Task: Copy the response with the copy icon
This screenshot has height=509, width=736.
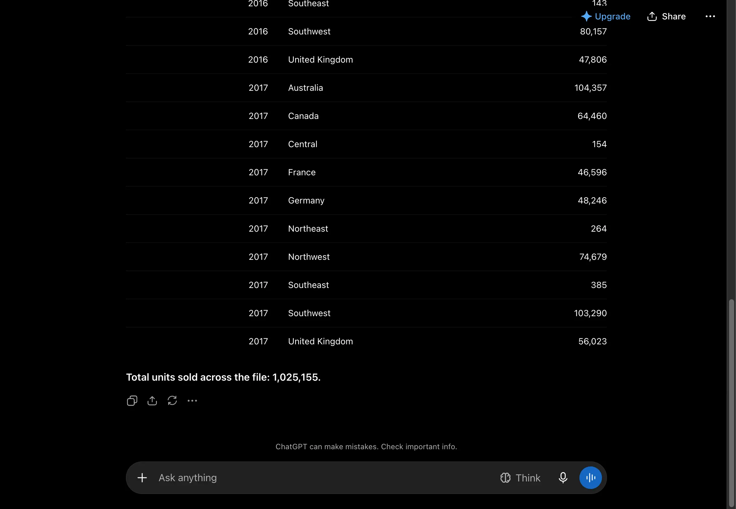Action: coord(132,401)
